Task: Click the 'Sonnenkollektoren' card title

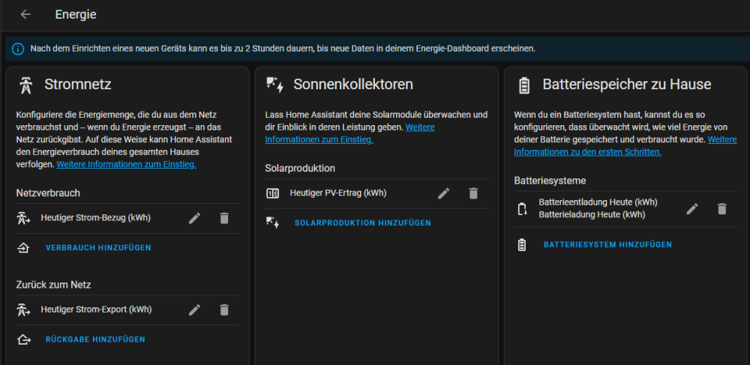Action: click(x=353, y=85)
